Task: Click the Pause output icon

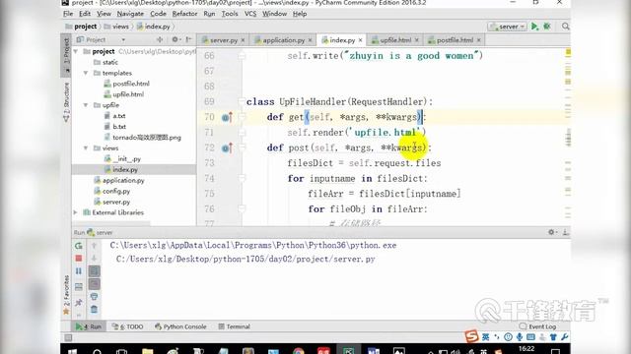Action: pyautogui.click(x=79, y=271)
